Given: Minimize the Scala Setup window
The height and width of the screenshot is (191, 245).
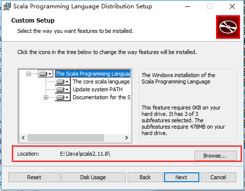Looking at the screenshot, I should pos(188,6).
